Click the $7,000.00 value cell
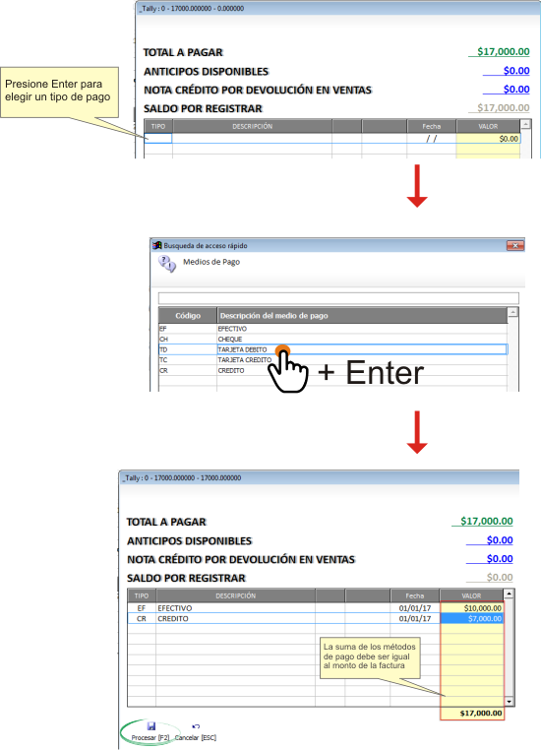Image resolution: width=541 pixels, height=750 pixels. [472, 619]
